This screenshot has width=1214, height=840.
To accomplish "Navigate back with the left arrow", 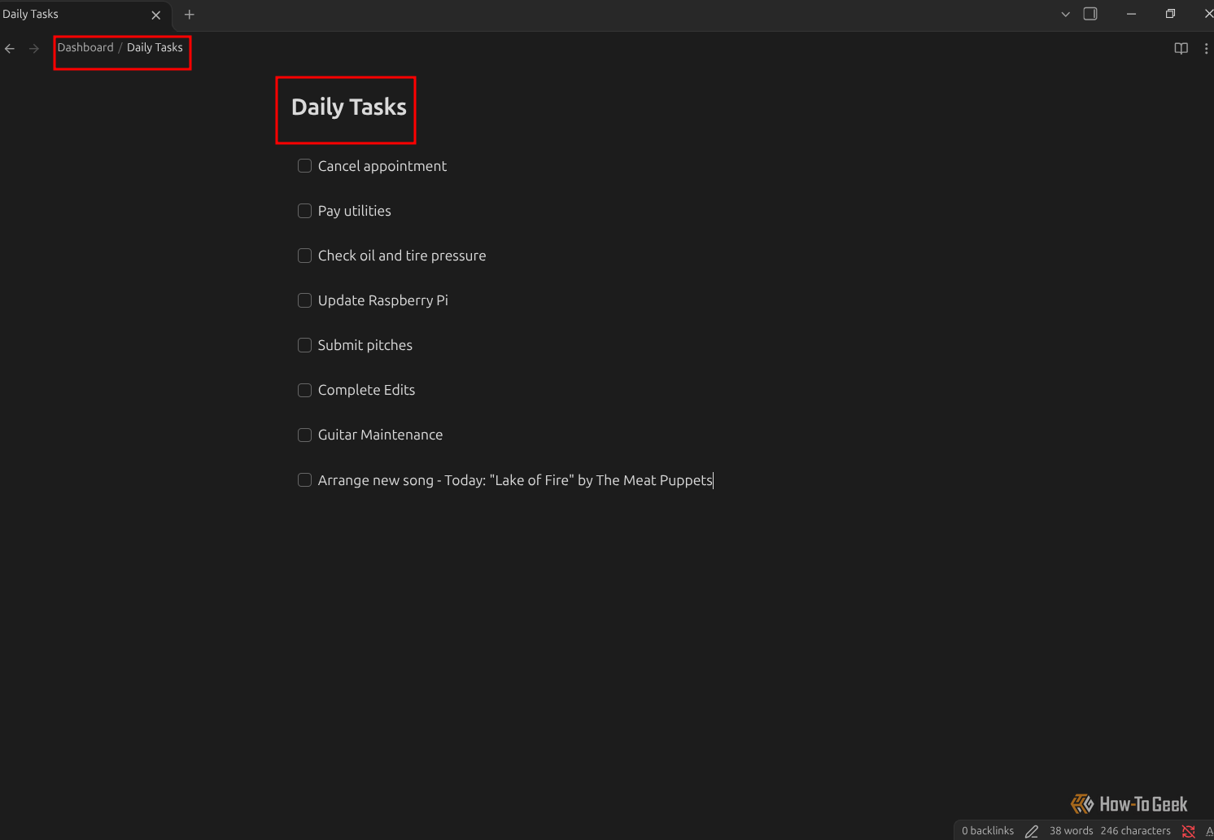I will point(10,49).
